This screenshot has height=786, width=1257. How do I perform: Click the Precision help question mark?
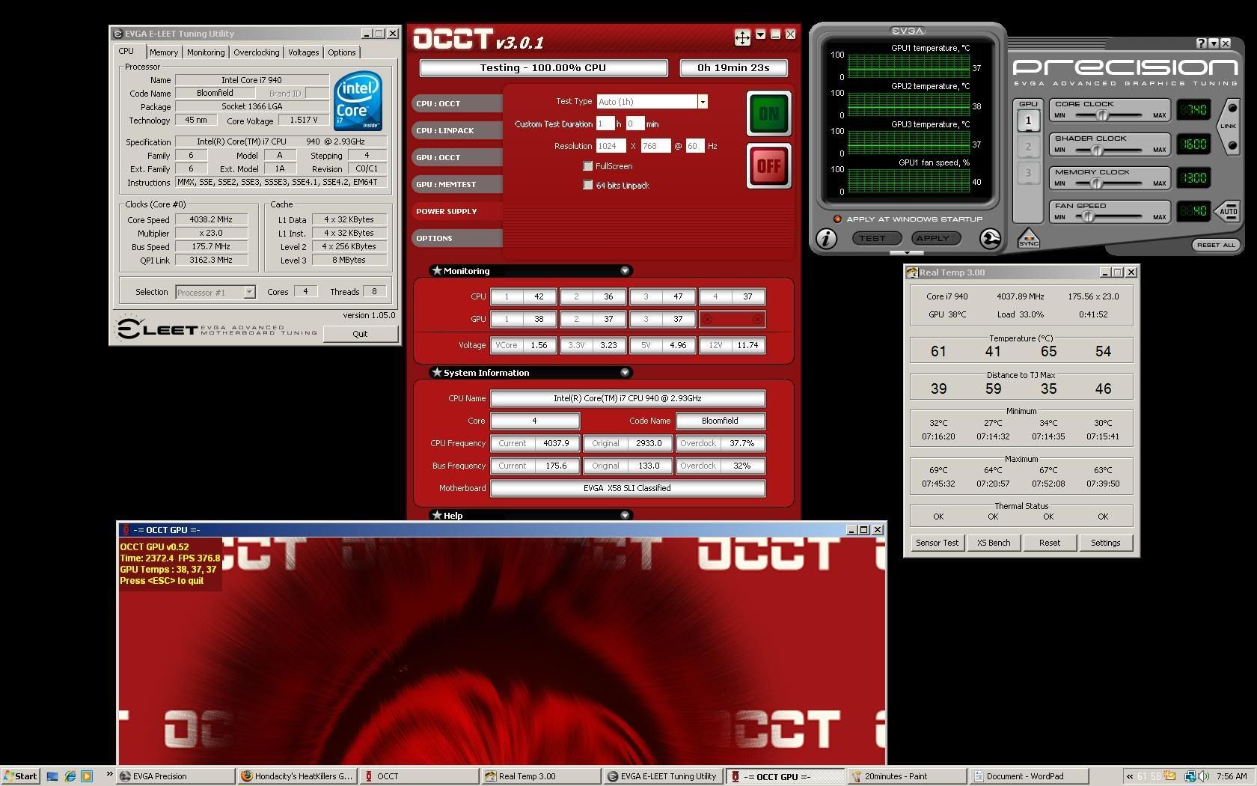[1201, 43]
